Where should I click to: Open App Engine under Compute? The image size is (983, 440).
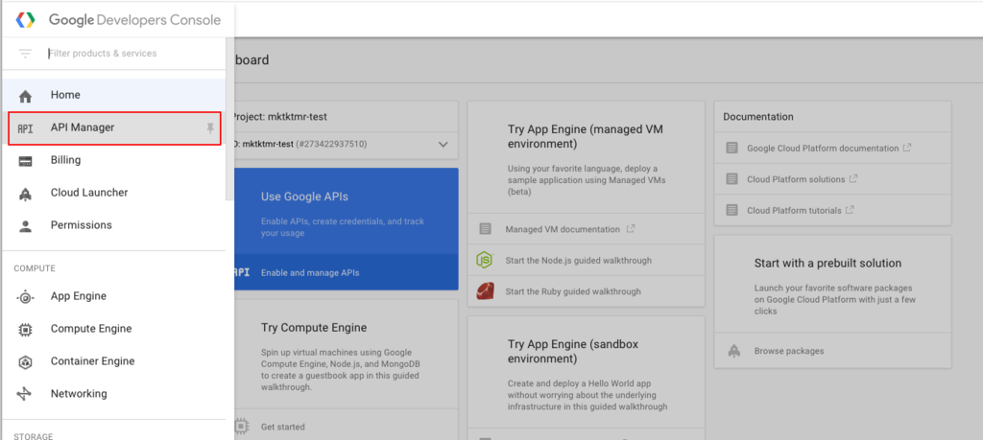point(113,296)
